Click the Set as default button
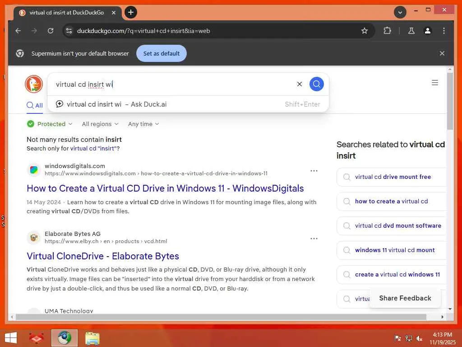The height and width of the screenshot is (347, 462). tap(162, 53)
